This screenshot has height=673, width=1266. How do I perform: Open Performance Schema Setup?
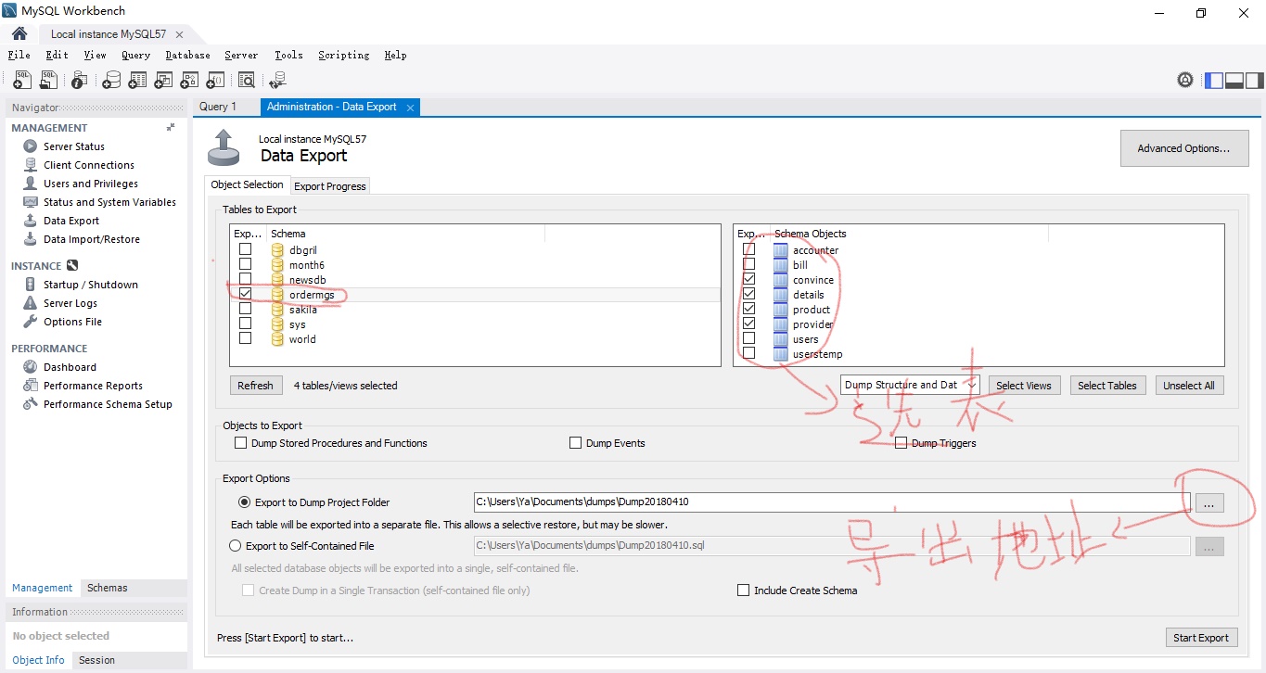108,404
